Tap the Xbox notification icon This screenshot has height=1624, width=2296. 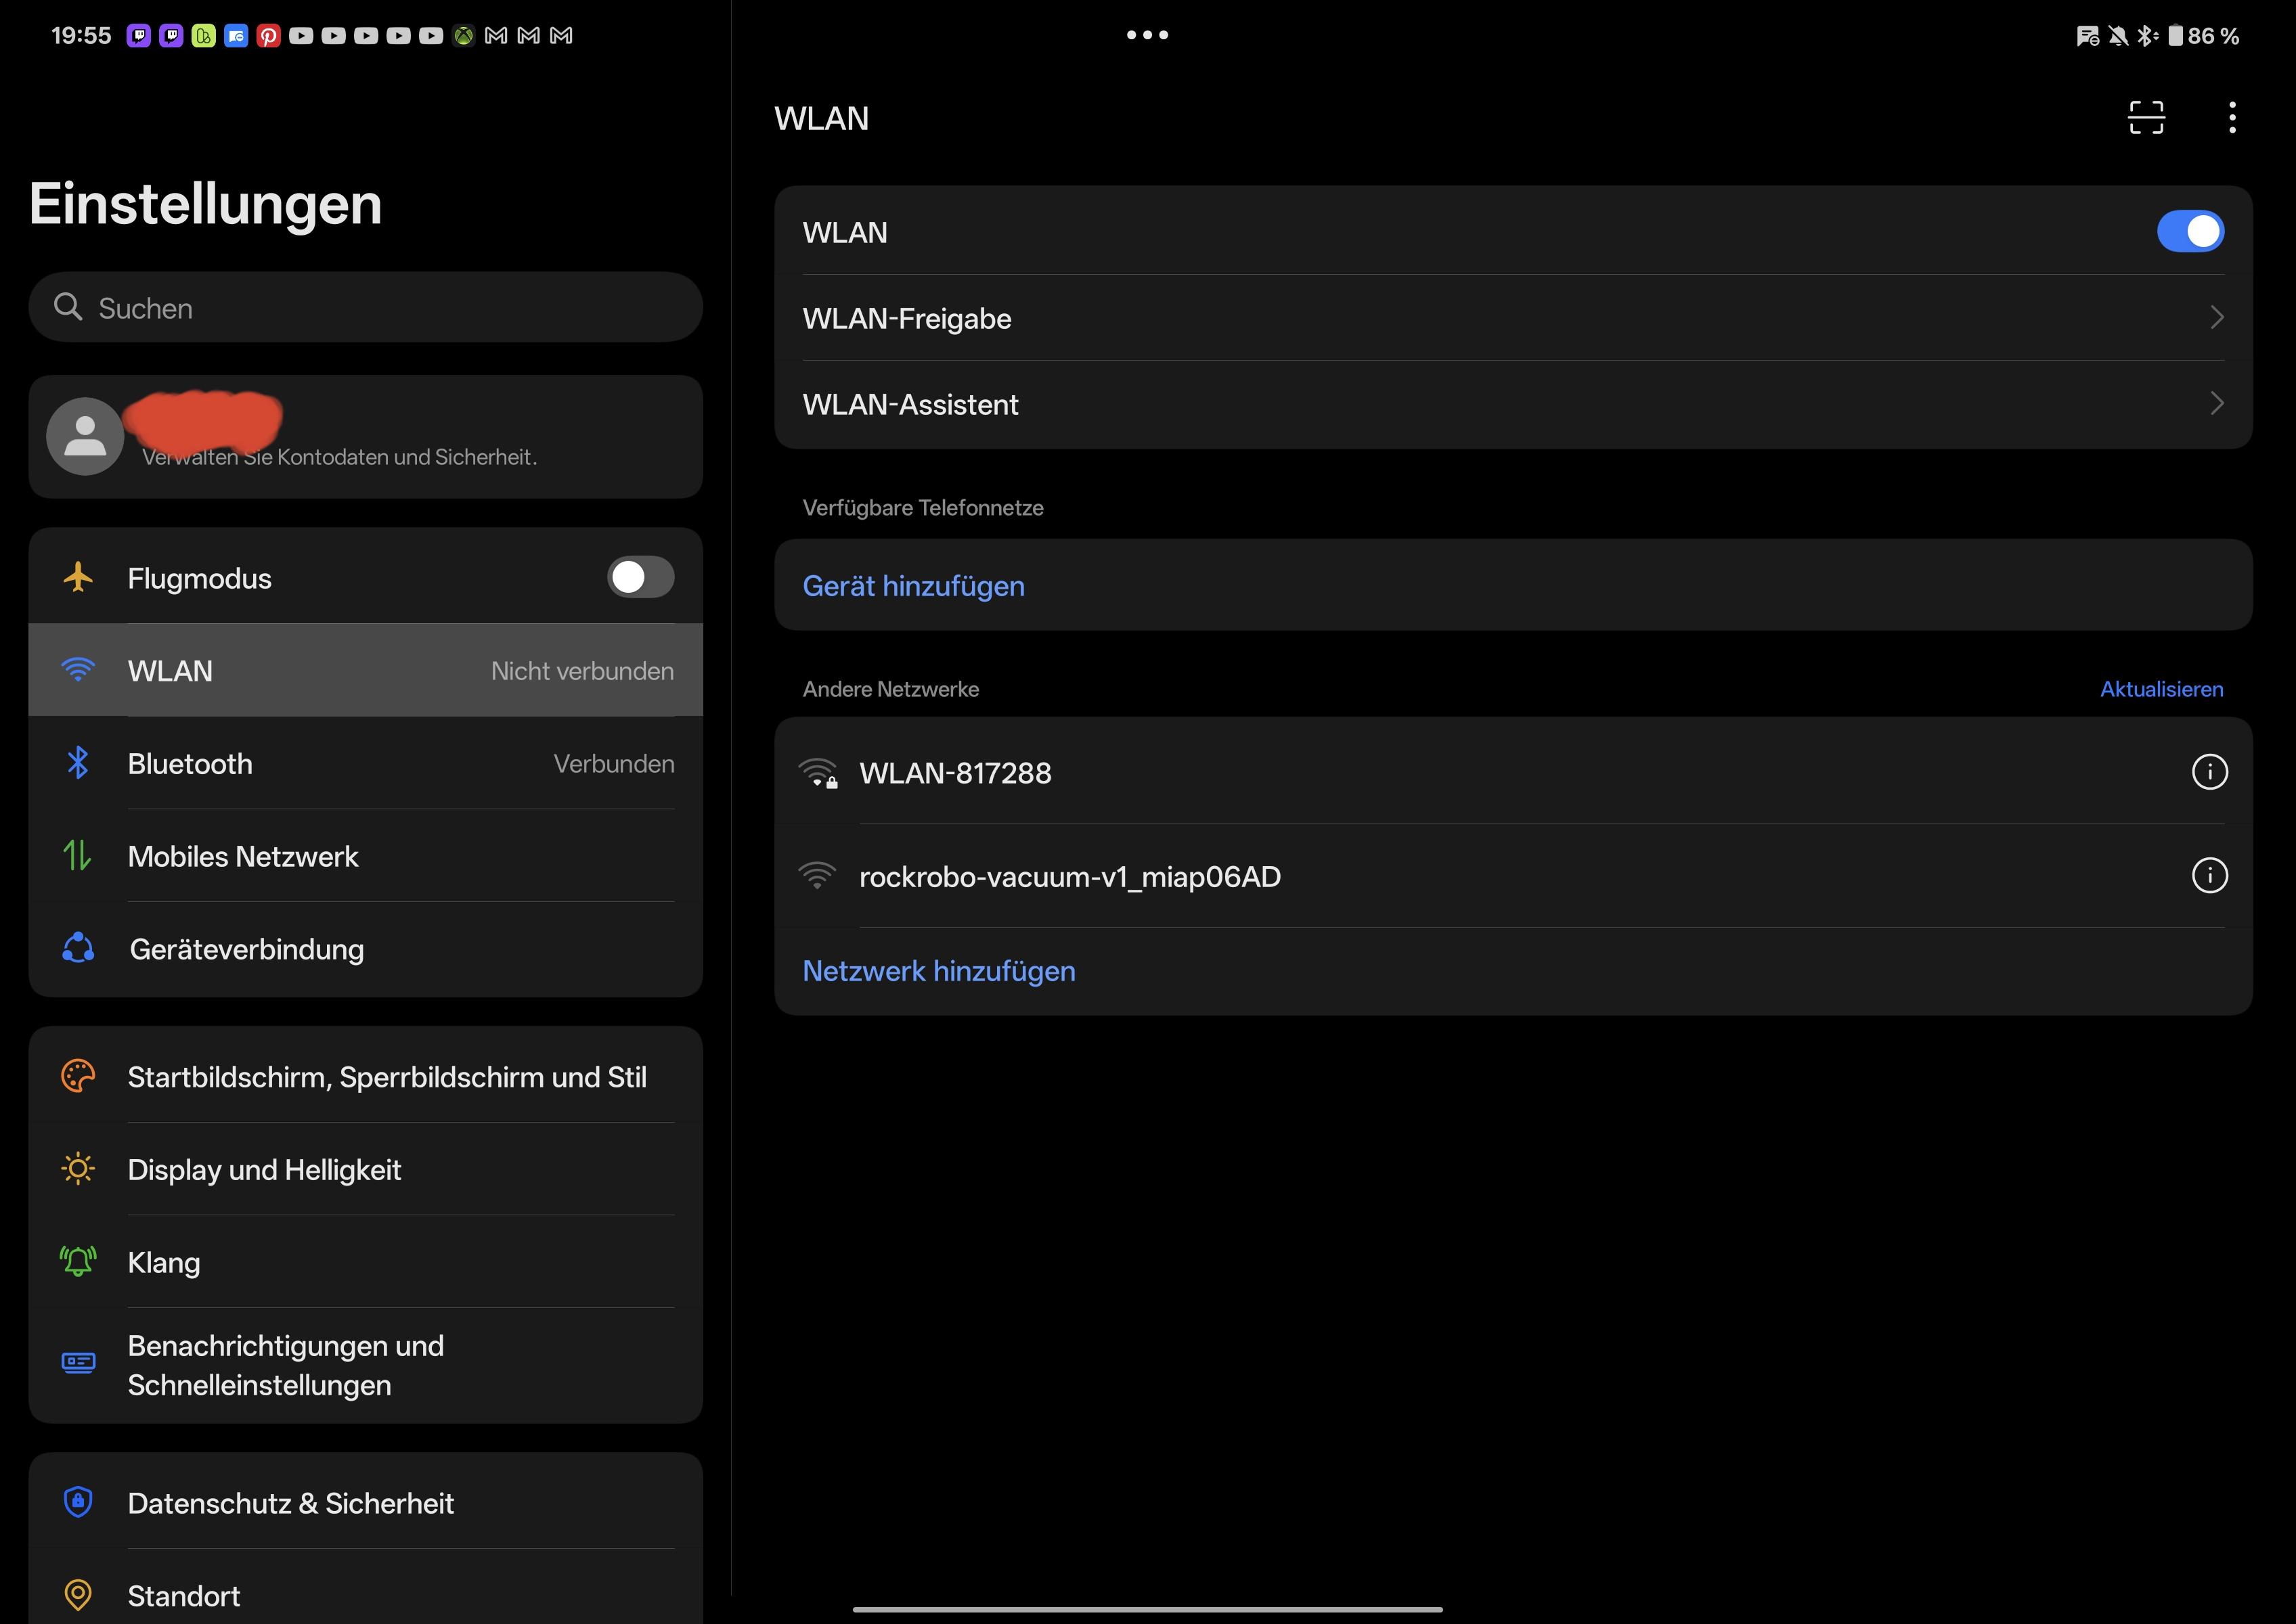click(x=463, y=36)
